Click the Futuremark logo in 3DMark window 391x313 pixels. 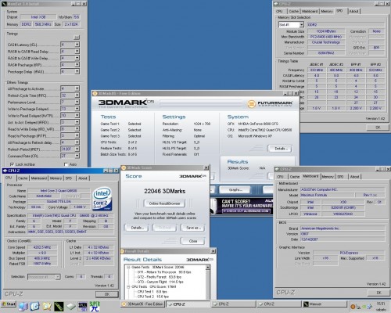click(x=270, y=104)
